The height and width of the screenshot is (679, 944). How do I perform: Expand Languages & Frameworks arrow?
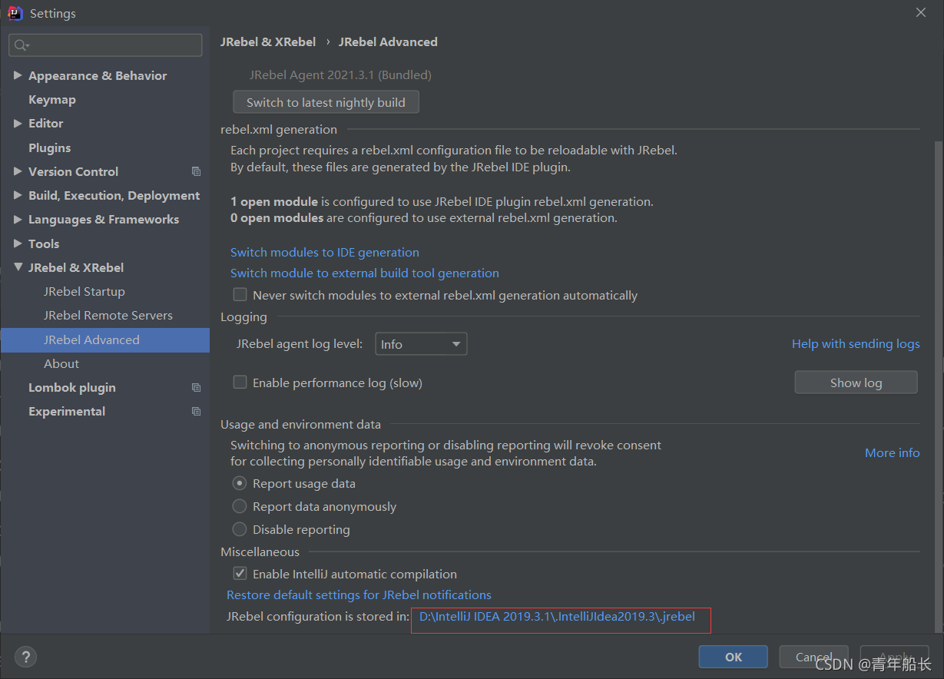18,219
